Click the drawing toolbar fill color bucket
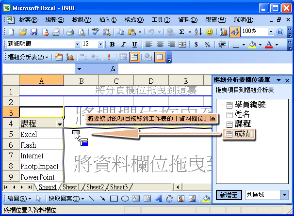Screen dimensions: 294x216 pyautogui.click(x=206, y=199)
